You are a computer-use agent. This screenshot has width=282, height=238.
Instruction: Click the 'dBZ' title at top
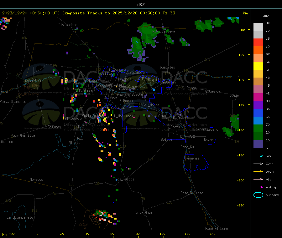coord(141,5)
